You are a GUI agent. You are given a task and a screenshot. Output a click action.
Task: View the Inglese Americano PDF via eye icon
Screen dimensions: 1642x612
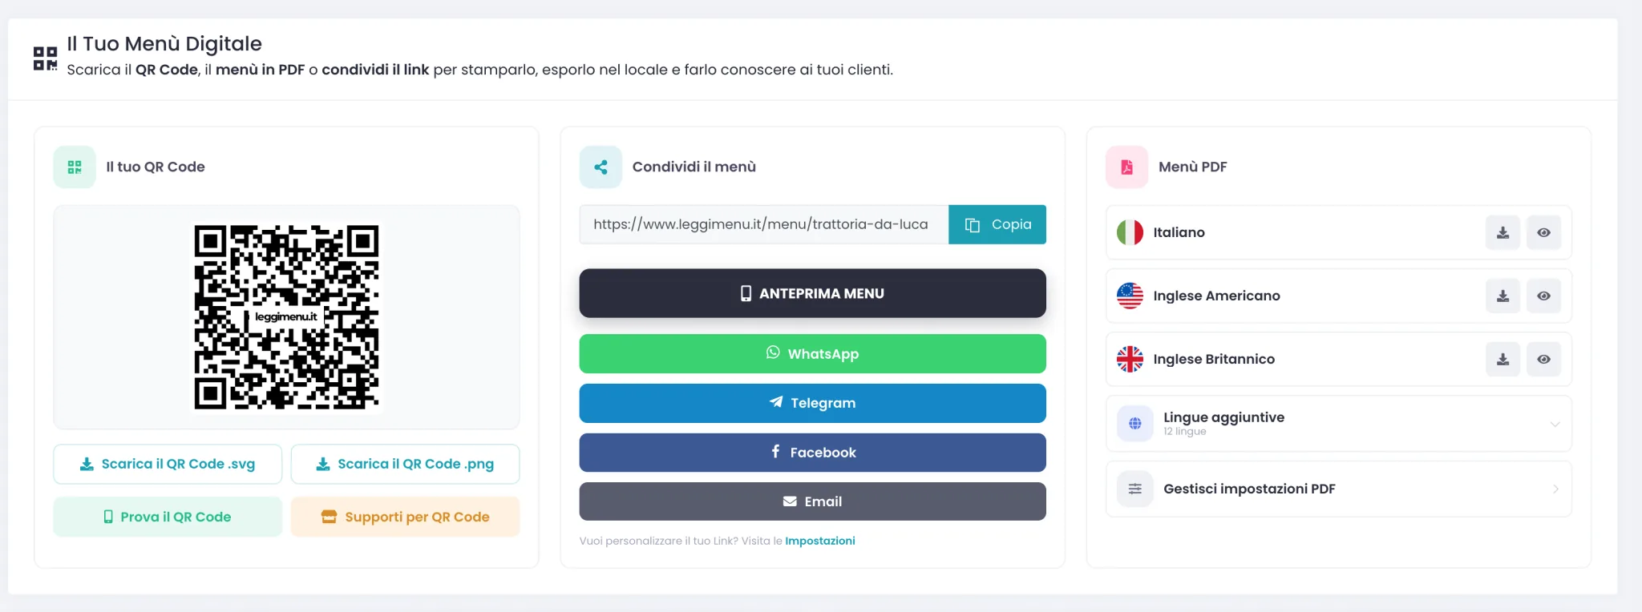[1543, 296]
